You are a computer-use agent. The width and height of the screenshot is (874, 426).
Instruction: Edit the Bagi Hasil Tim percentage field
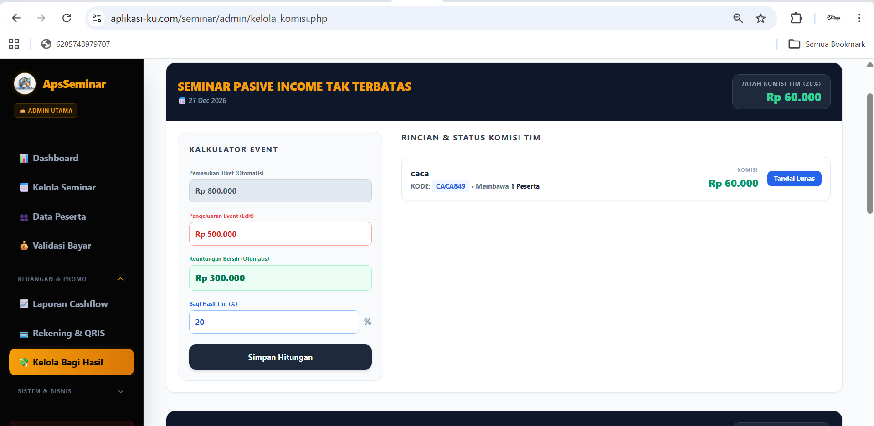(x=274, y=322)
